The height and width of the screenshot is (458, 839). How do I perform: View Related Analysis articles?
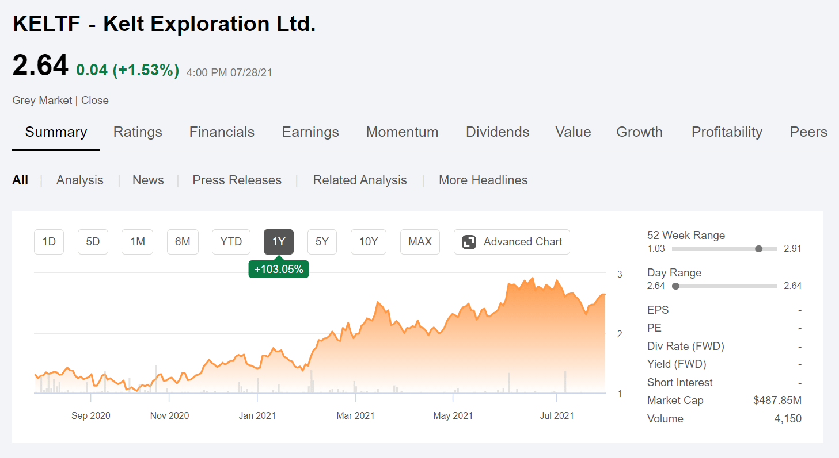(x=359, y=180)
